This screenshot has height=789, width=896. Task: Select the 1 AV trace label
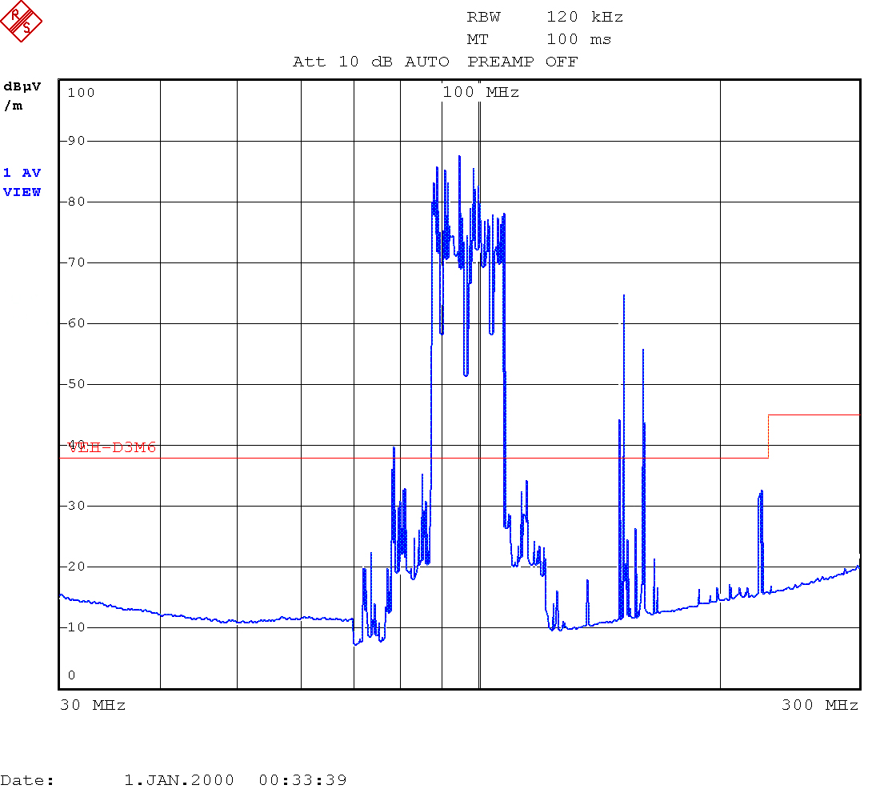pos(22,173)
